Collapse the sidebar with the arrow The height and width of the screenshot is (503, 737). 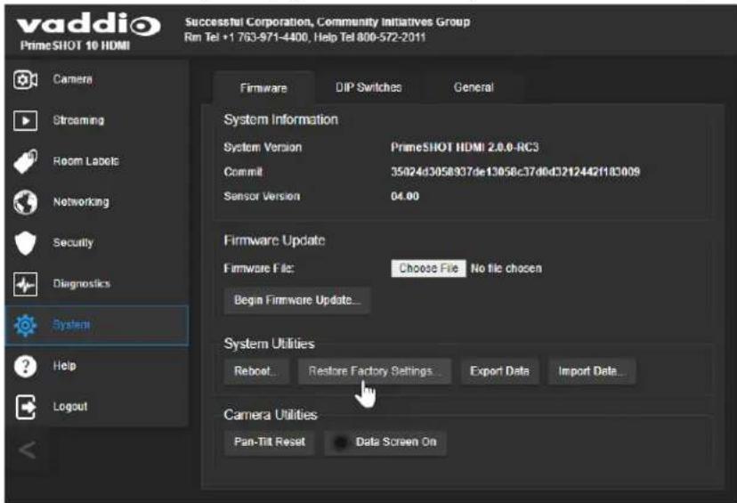tap(27, 450)
